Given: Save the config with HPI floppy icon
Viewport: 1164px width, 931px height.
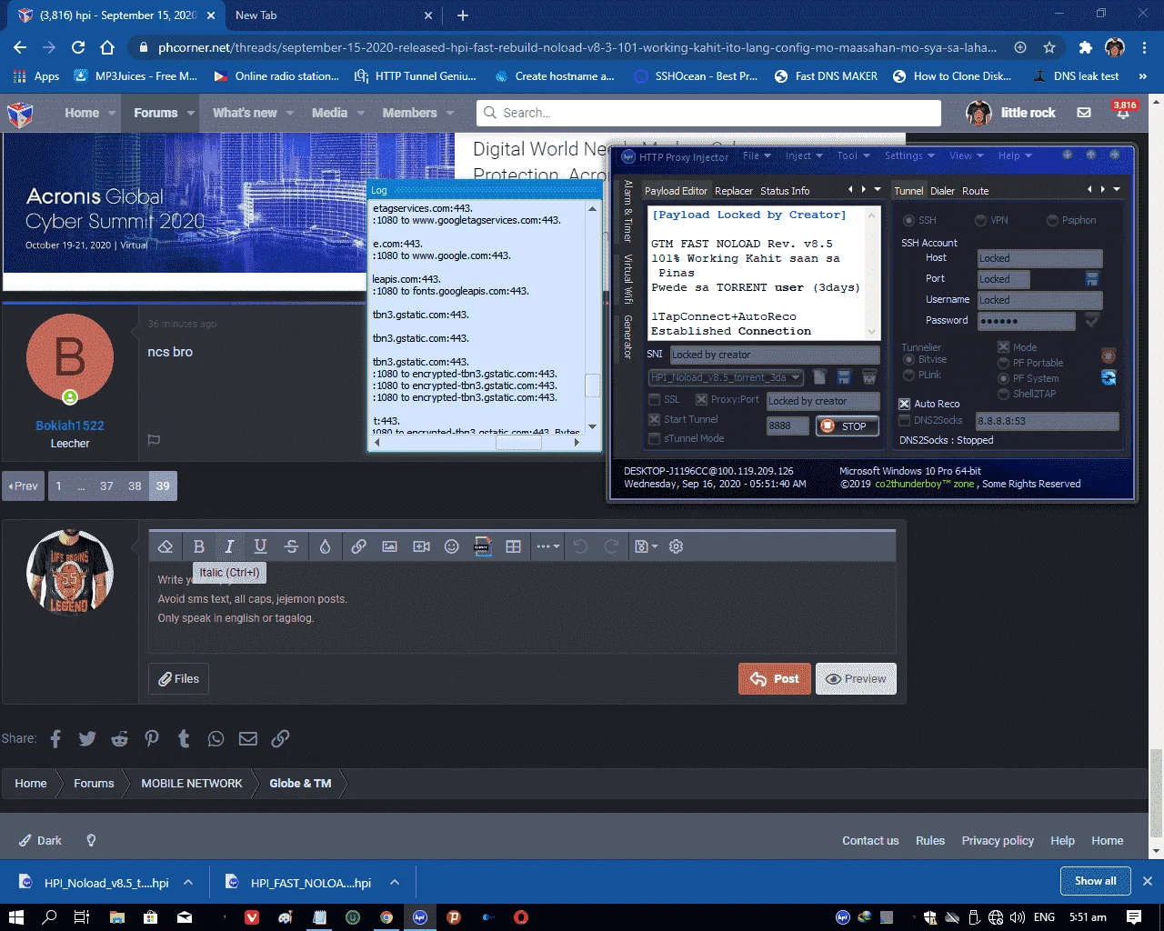Looking at the screenshot, I should point(844,377).
